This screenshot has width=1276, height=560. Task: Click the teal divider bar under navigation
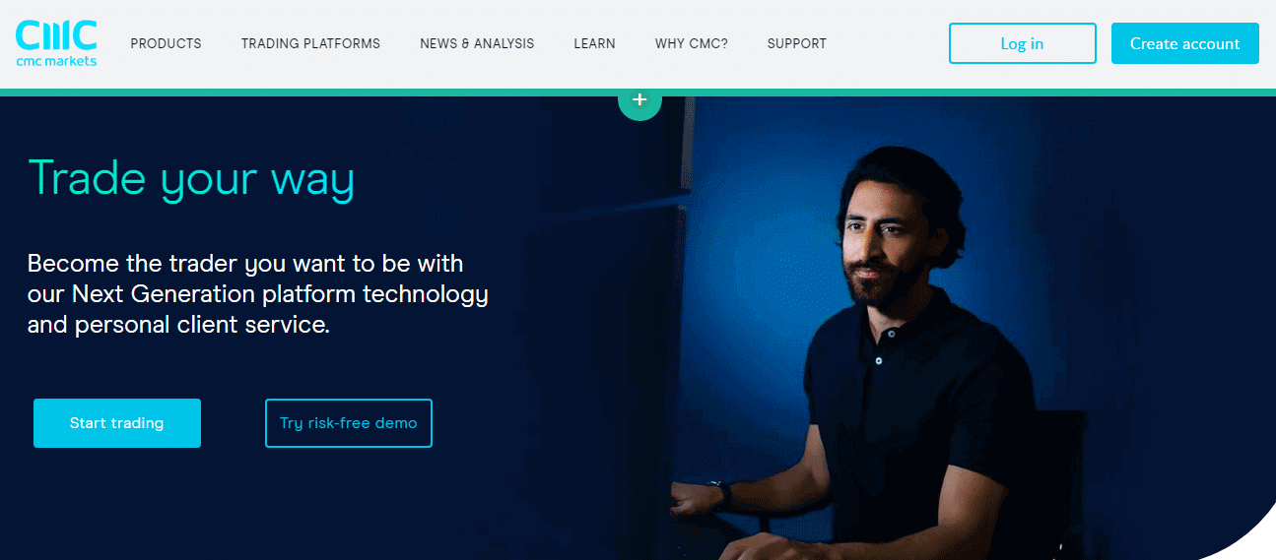pyautogui.click(x=638, y=93)
